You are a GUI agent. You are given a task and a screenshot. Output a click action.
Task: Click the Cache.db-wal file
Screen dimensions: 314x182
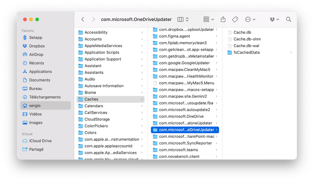(x=246, y=46)
